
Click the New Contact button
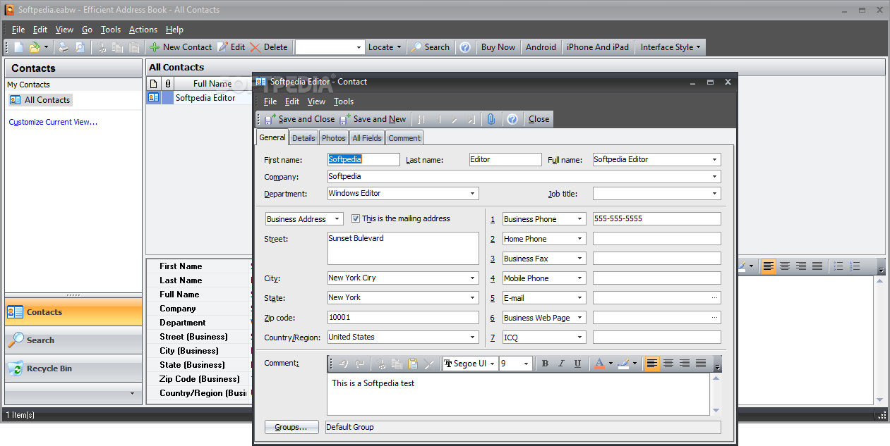coord(181,47)
